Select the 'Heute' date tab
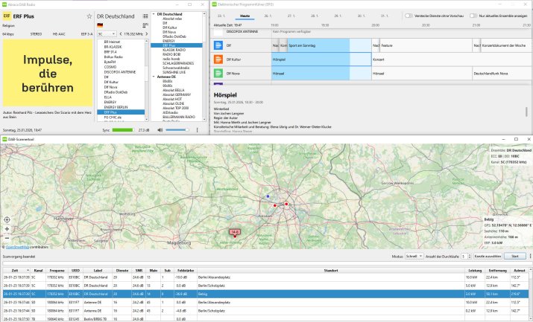Screen dimensions: 533x322 246,15
